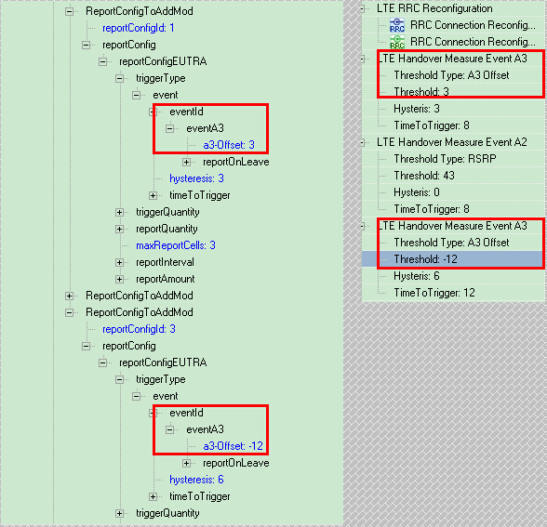The image size is (547, 527).
Task: Select the TimeToTrigger: 12 row
Action: pos(434,293)
